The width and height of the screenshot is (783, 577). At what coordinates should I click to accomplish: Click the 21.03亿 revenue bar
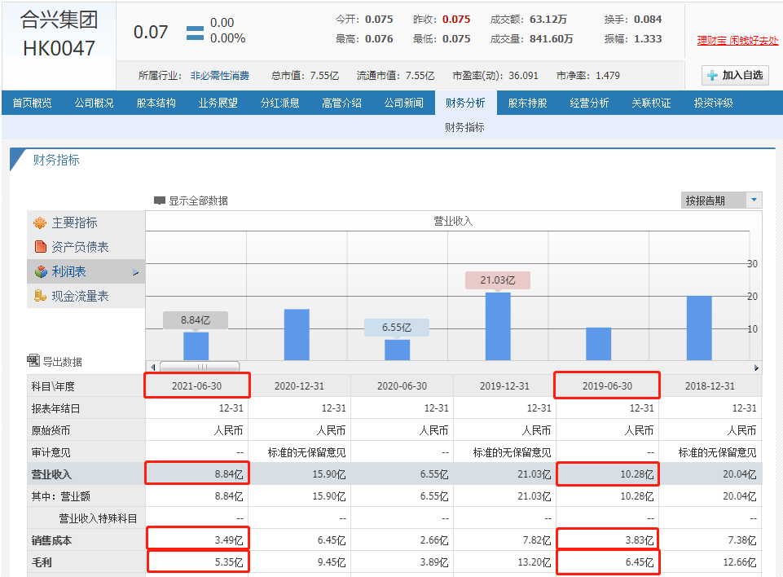point(498,326)
